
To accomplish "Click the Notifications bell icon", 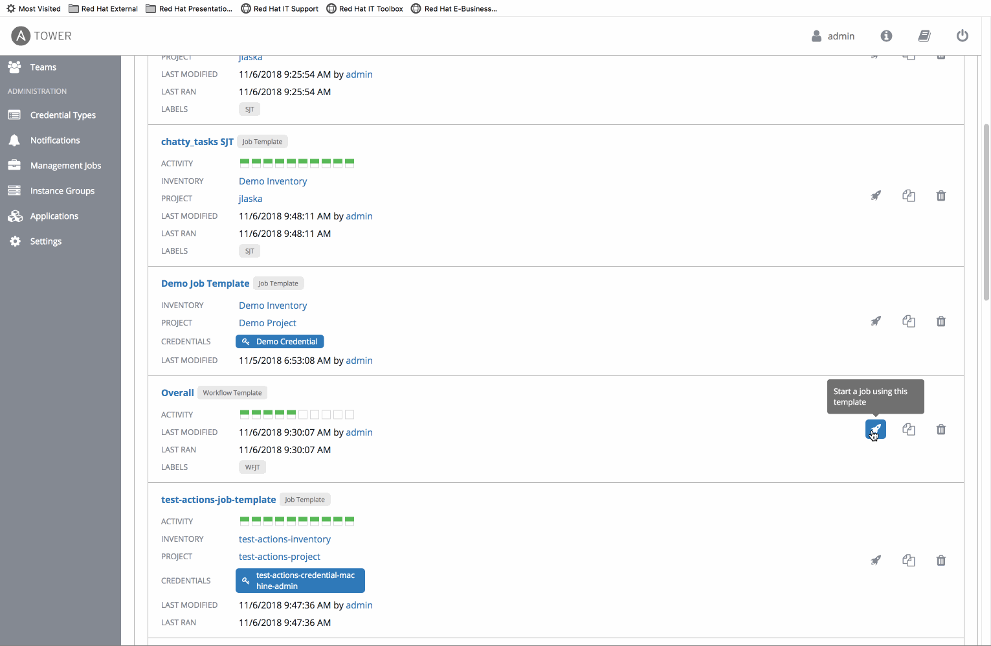I will [14, 140].
